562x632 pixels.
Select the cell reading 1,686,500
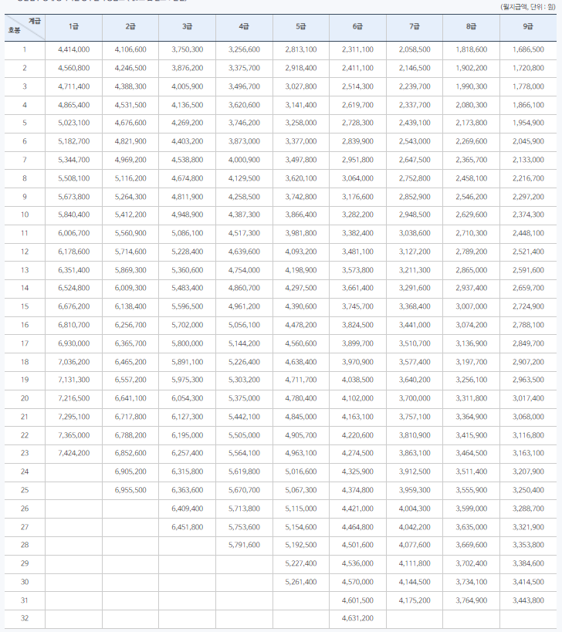(x=528, y=49)
